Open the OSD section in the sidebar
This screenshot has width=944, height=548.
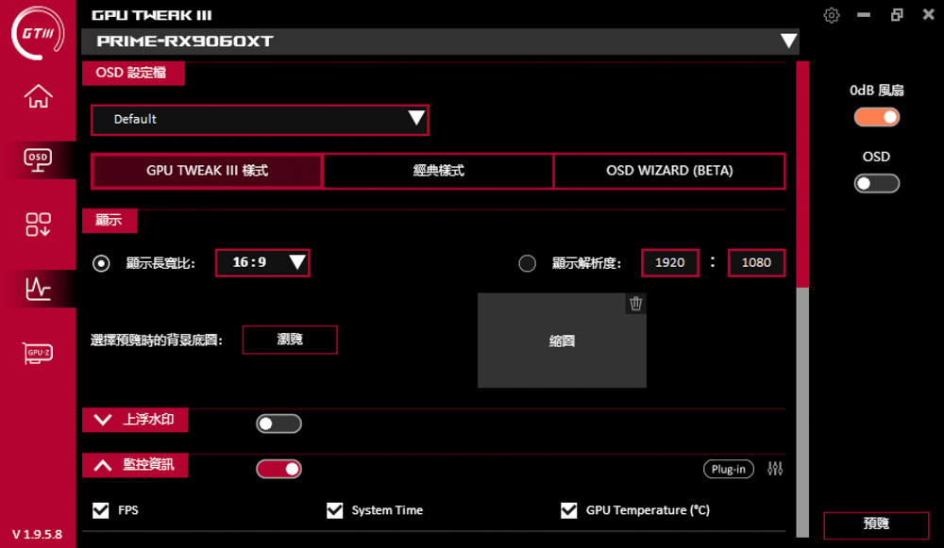[x=38, y=160]
